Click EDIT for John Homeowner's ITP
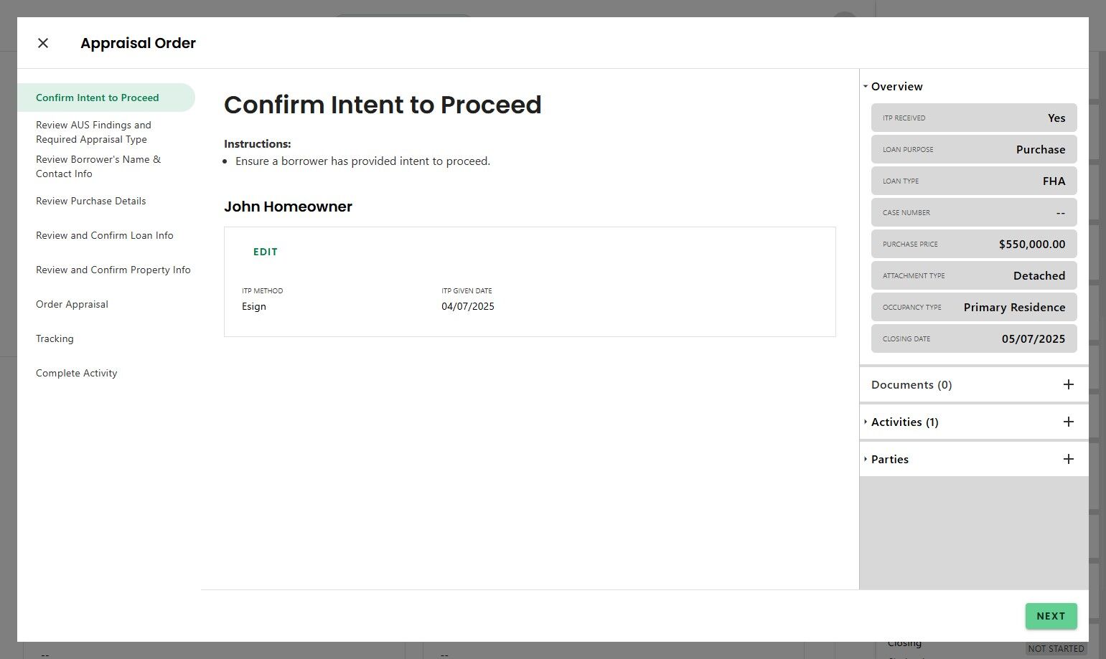1106x659 pixels. click(x=265, y=252)
